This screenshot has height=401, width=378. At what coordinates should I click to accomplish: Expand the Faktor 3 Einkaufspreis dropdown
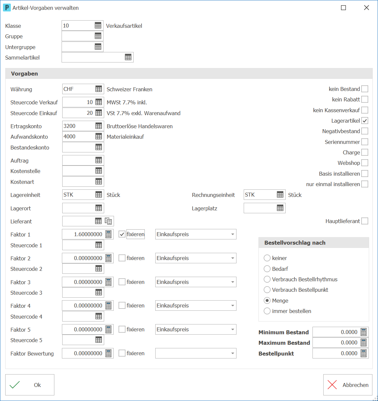(233, 282)
